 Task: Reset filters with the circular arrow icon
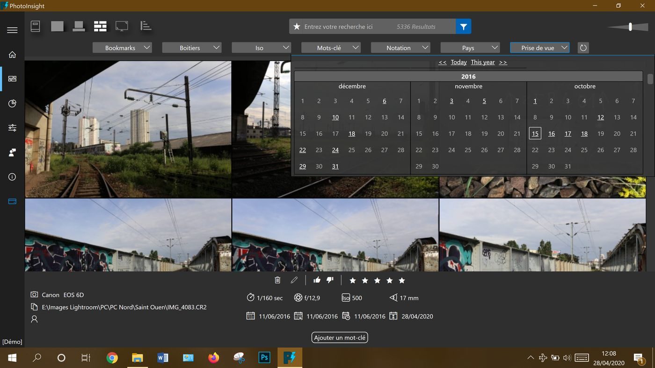pos(583,47)
